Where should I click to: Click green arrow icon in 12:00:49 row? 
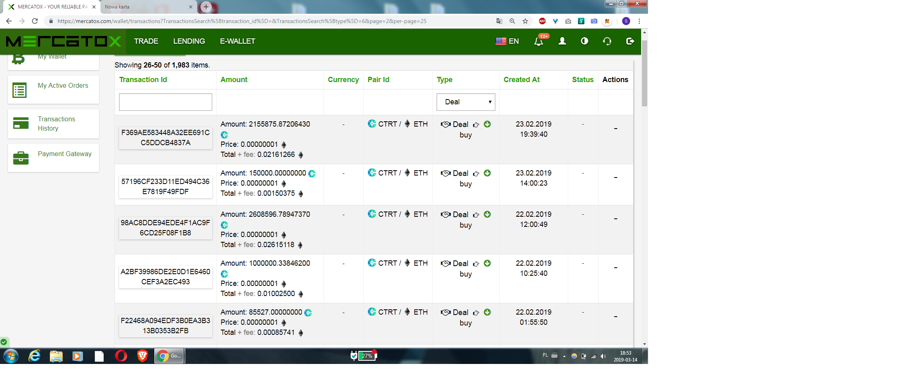487,214
